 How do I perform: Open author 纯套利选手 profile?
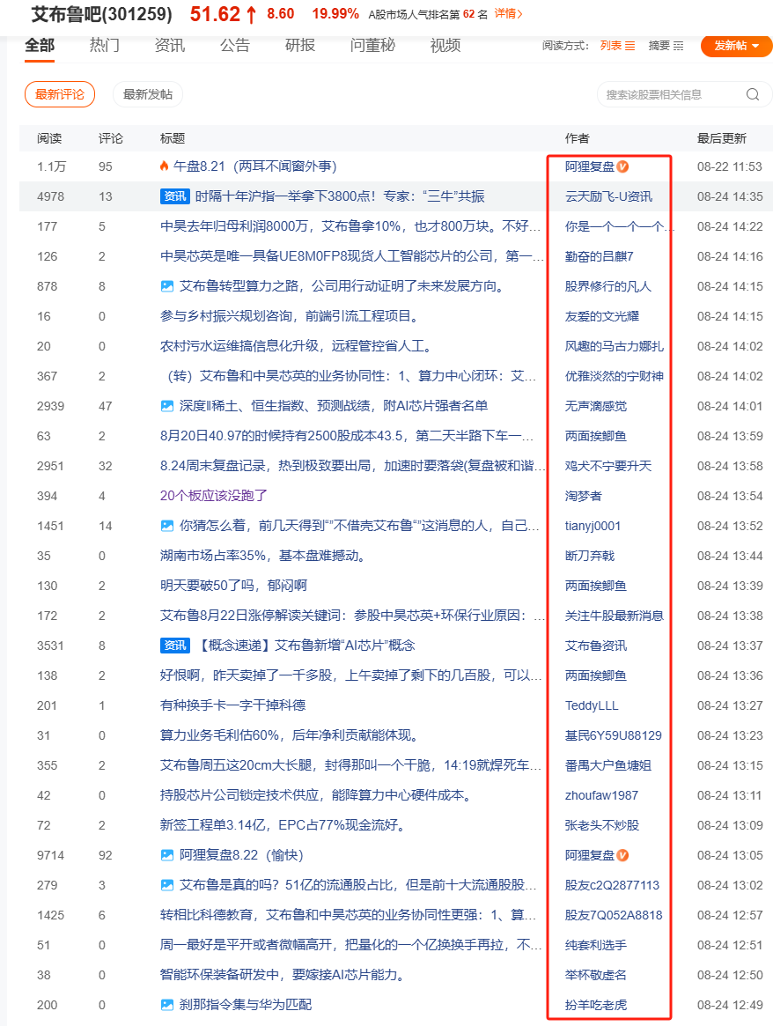click(x=596, y=945)
